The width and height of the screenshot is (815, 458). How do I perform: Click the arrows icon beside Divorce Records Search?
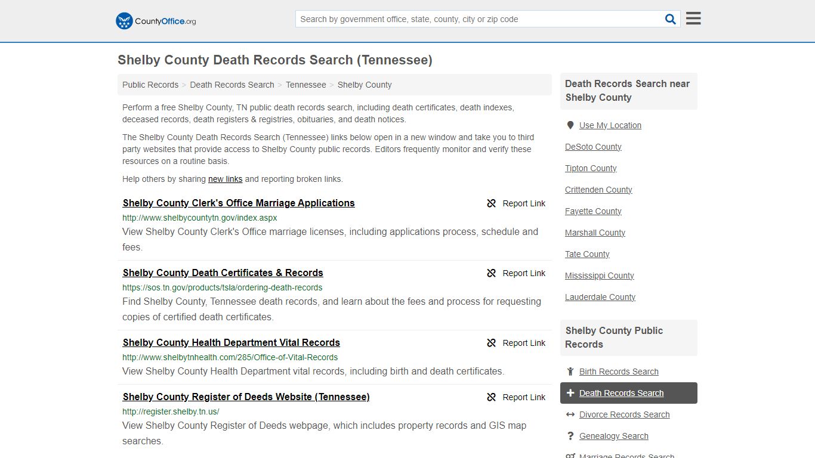570,414
